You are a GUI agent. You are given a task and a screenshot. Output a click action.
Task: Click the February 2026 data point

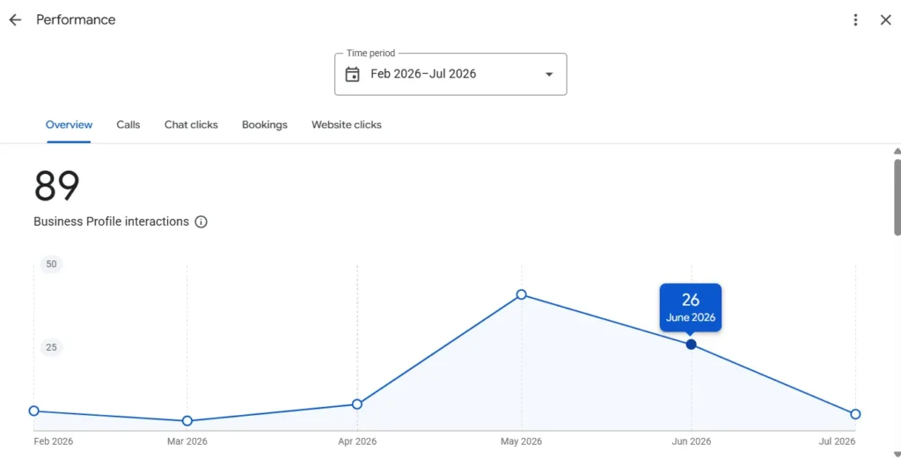(34, 411)
